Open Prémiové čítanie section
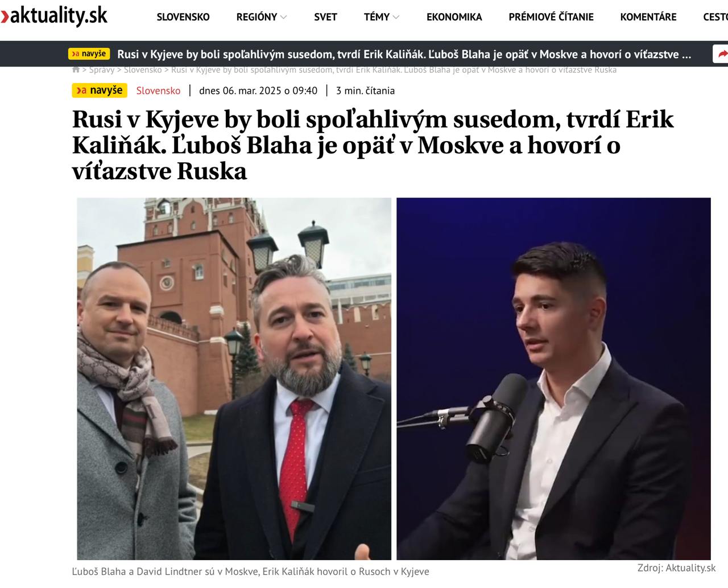The image size is (728, 588). click(551, 17)
